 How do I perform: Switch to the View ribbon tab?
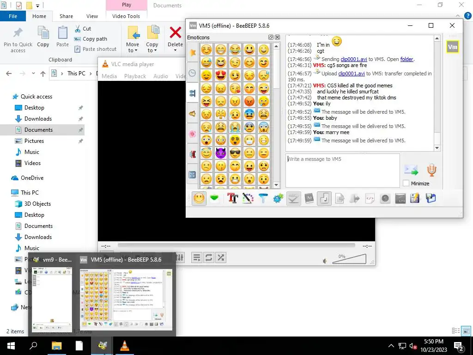point(92,16)
